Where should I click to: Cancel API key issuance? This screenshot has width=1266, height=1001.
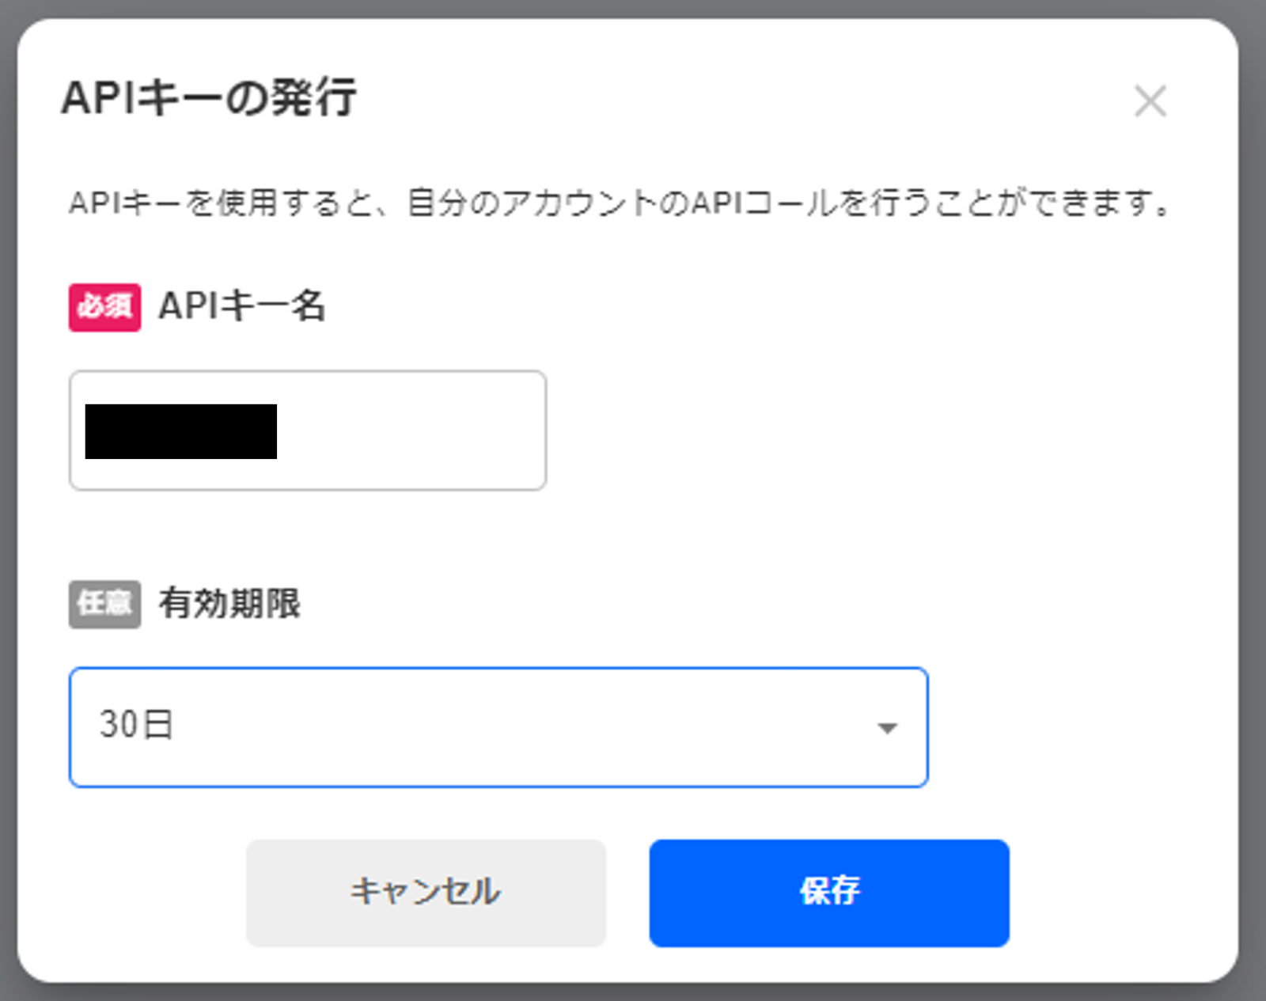pos(426,893)
